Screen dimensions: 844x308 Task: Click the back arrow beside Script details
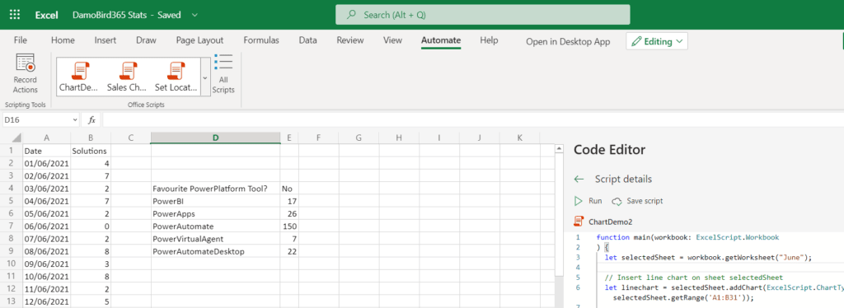[x=579, y=179]
